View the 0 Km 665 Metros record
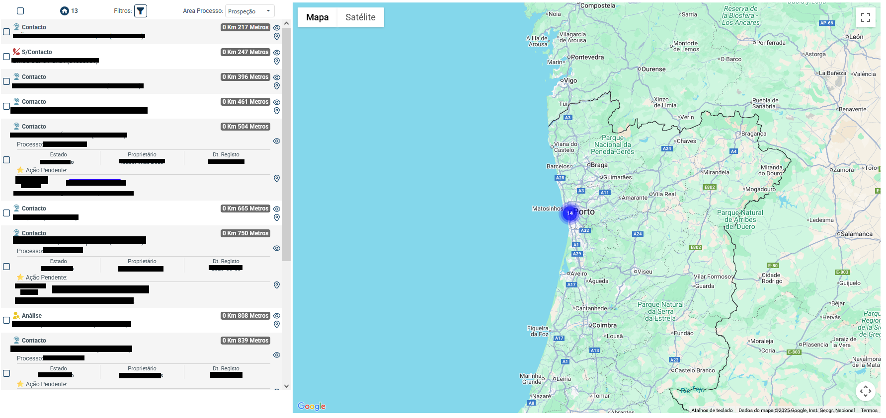This screenshot has height=418, width=886. click(x=277, y=209)
